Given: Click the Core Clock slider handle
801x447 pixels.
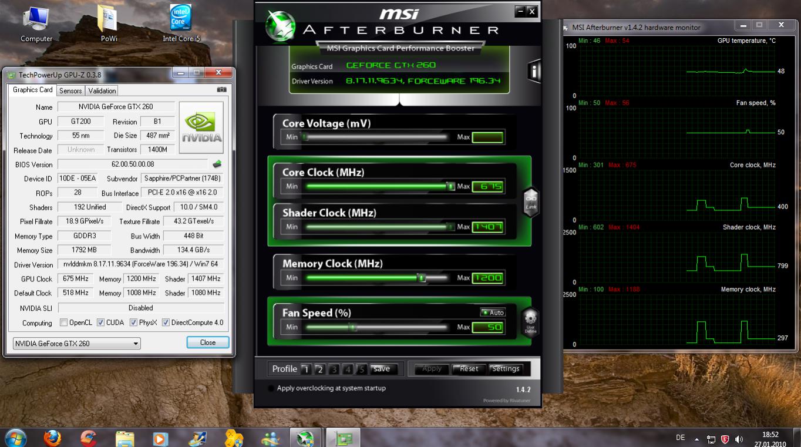Looking at the screenshot, I should click(x=450, y=186).
